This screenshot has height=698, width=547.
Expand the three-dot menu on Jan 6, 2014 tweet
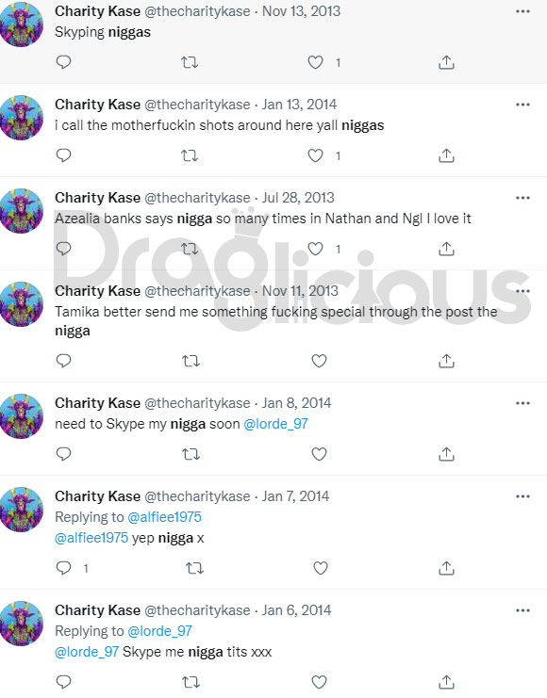[x=522, y=610]
